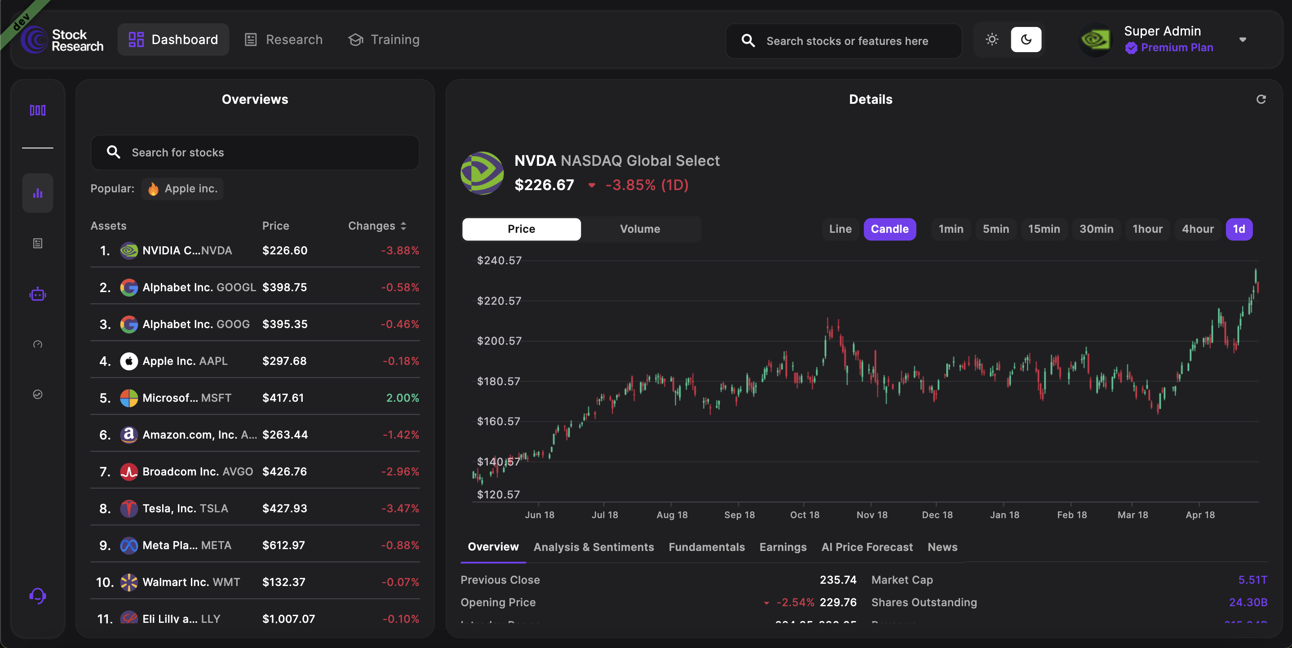
Task: Click the refresh icon in Details panel
Action: [1261, 99]
